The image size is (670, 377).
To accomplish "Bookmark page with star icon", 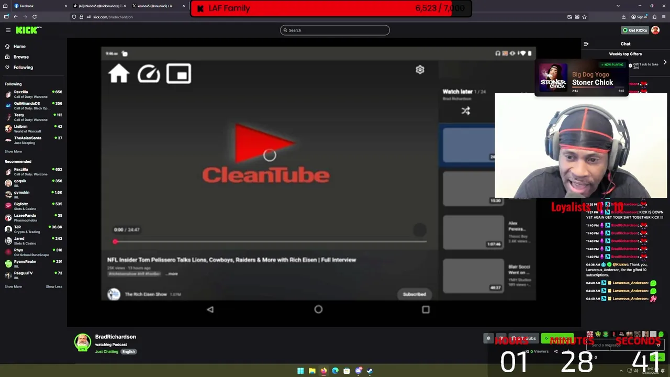I will coord(584,17).
